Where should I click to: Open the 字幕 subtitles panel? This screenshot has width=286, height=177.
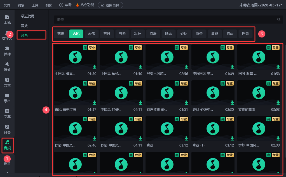[7, 113]
